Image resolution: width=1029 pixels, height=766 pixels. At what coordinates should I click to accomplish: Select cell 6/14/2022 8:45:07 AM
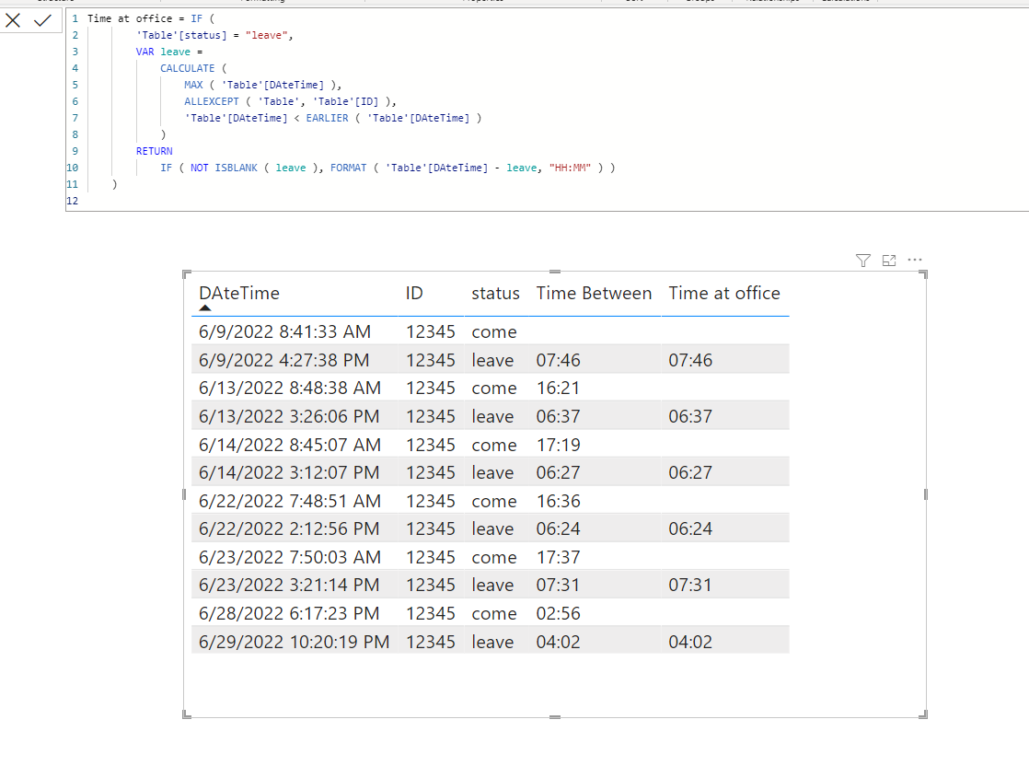pyautogui.click(x=289, y=445)
